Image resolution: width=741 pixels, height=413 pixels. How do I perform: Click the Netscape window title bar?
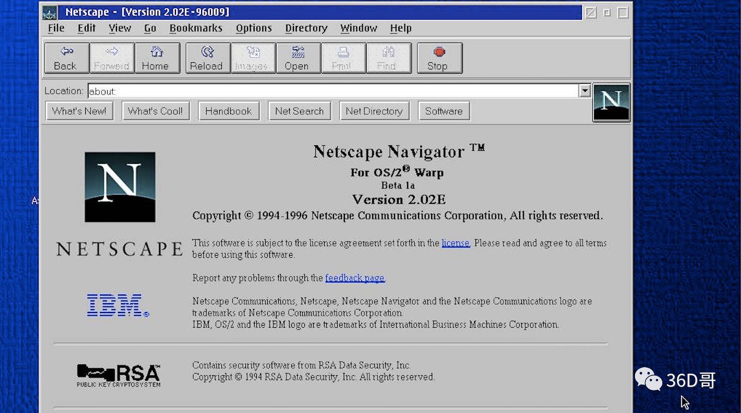tap(320, 12)
